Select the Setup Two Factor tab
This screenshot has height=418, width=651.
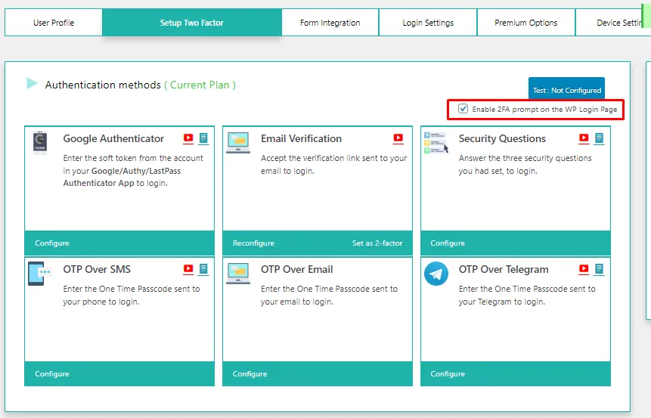(192, 23)
